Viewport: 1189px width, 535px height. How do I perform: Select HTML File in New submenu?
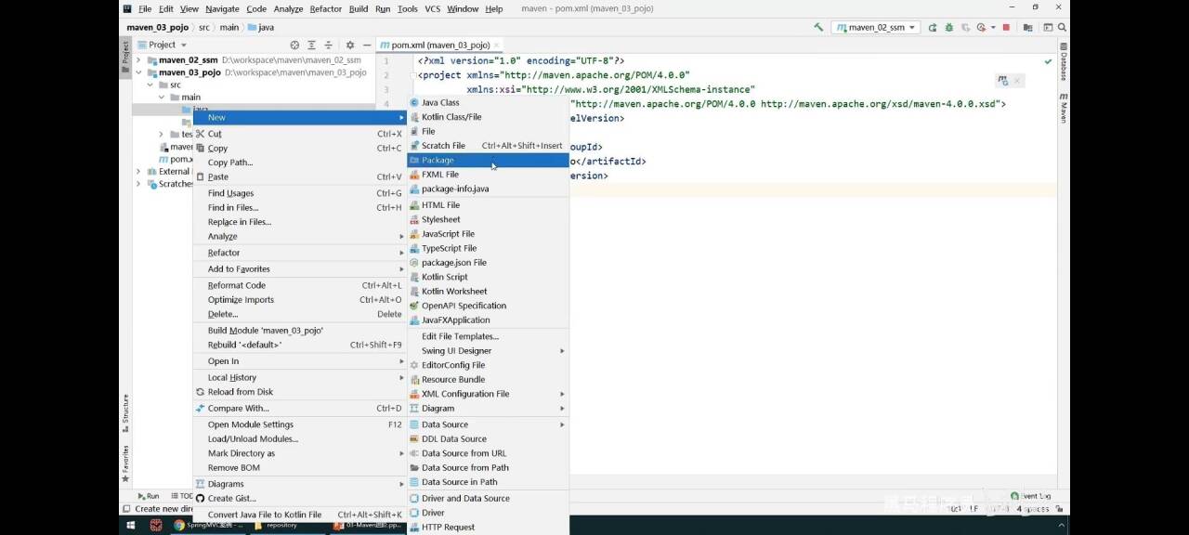tap(489, 205)
